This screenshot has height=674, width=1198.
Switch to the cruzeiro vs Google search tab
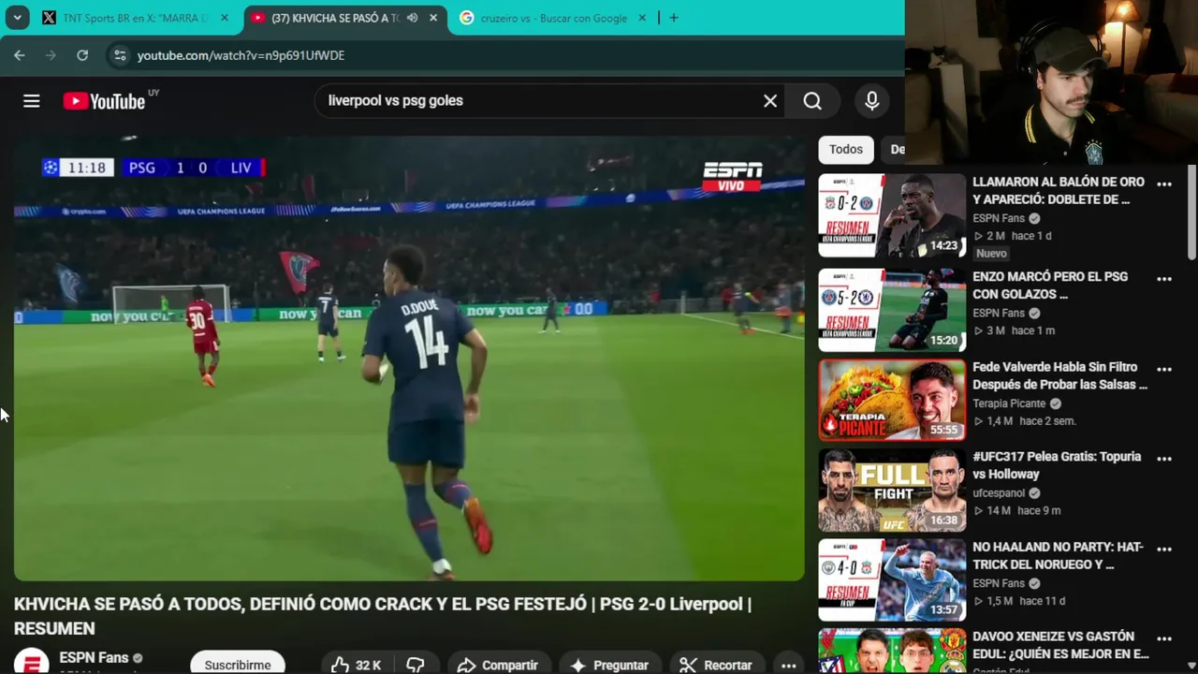[552, 18]
